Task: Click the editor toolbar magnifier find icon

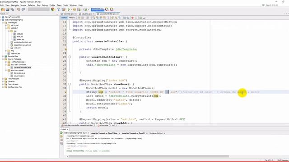Action: coord(93,18)
